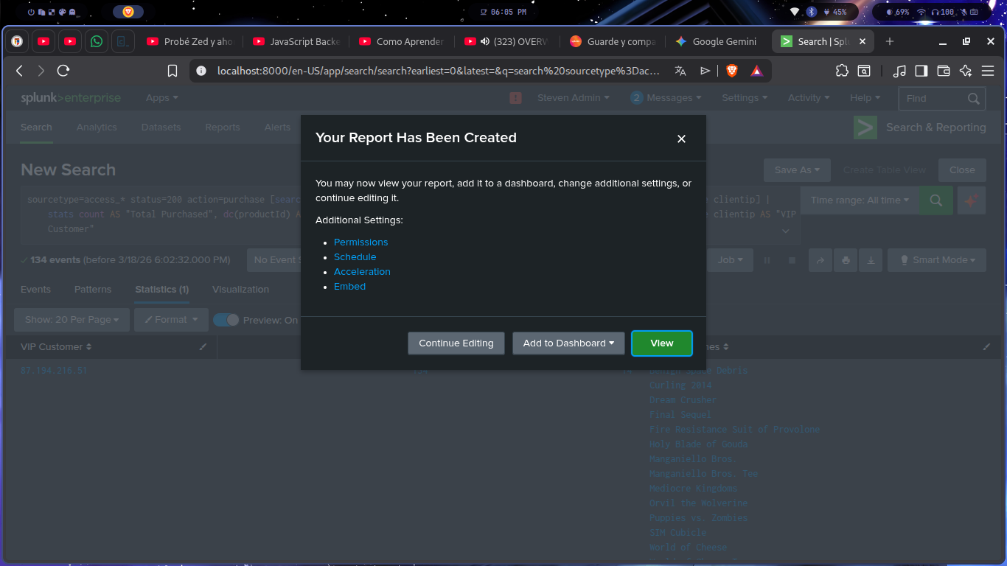Screen dimensions: 1007x566
Task: Open the Acceleration settings link
Action: 362,272
